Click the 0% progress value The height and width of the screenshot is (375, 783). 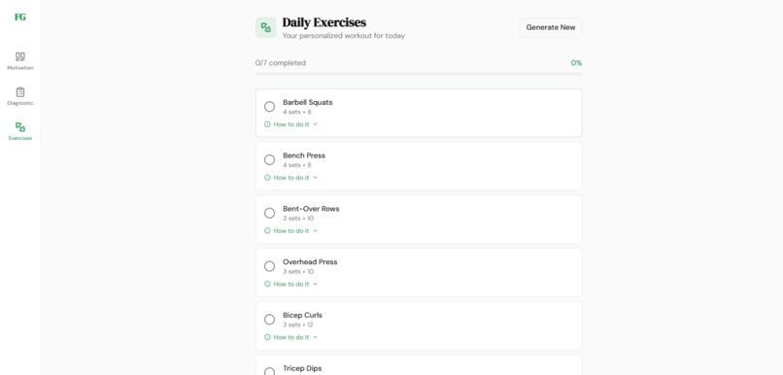click(576, 63)
